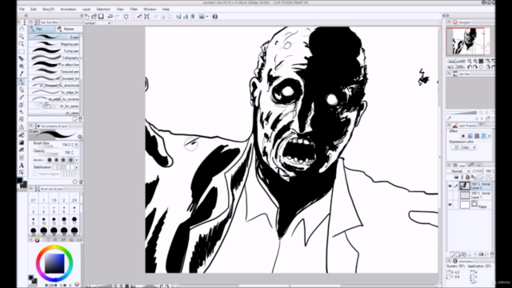Click the Help question mark icon
Screen dimensions: 512x288
(x=215, y=17)
